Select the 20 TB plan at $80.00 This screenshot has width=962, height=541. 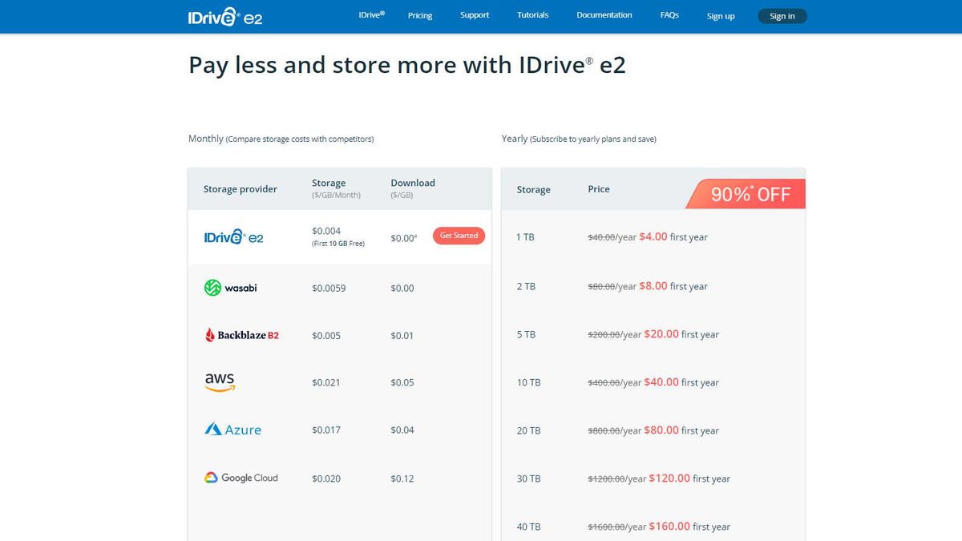(653, 430)
